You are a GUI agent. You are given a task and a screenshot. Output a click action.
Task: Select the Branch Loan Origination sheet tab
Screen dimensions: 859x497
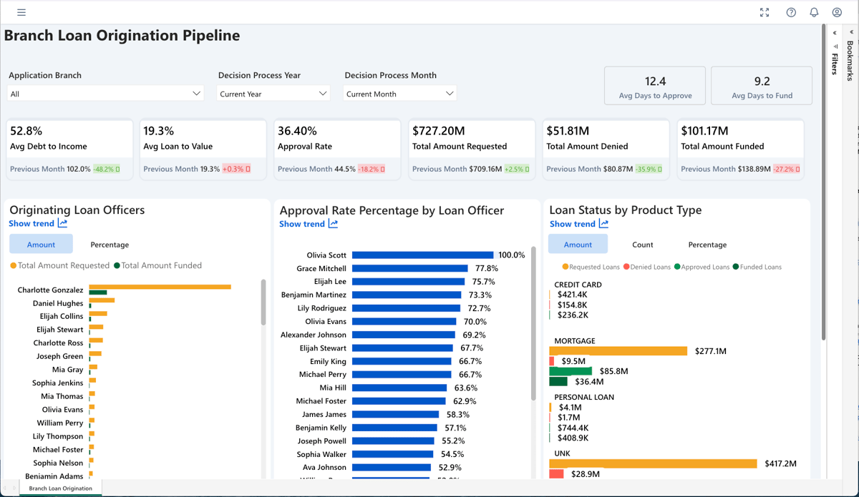tap(60, 488)
